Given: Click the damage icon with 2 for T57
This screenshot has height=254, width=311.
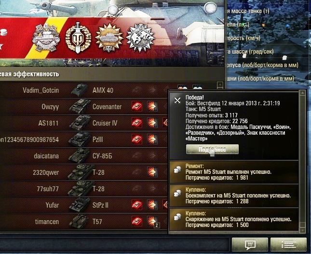Looking at the screenshot, I should tap(153, 222).
